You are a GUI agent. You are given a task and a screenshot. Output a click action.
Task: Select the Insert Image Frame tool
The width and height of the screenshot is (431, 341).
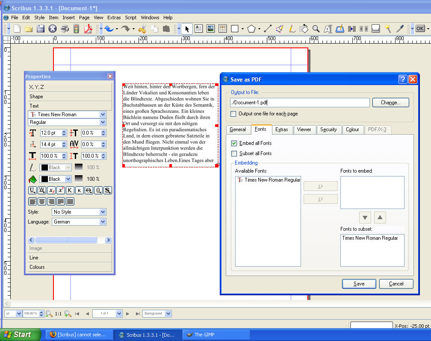[x=210, y=29]
